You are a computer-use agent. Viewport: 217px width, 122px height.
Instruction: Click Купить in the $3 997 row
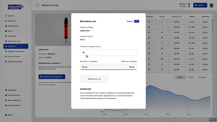pos(205,33)
